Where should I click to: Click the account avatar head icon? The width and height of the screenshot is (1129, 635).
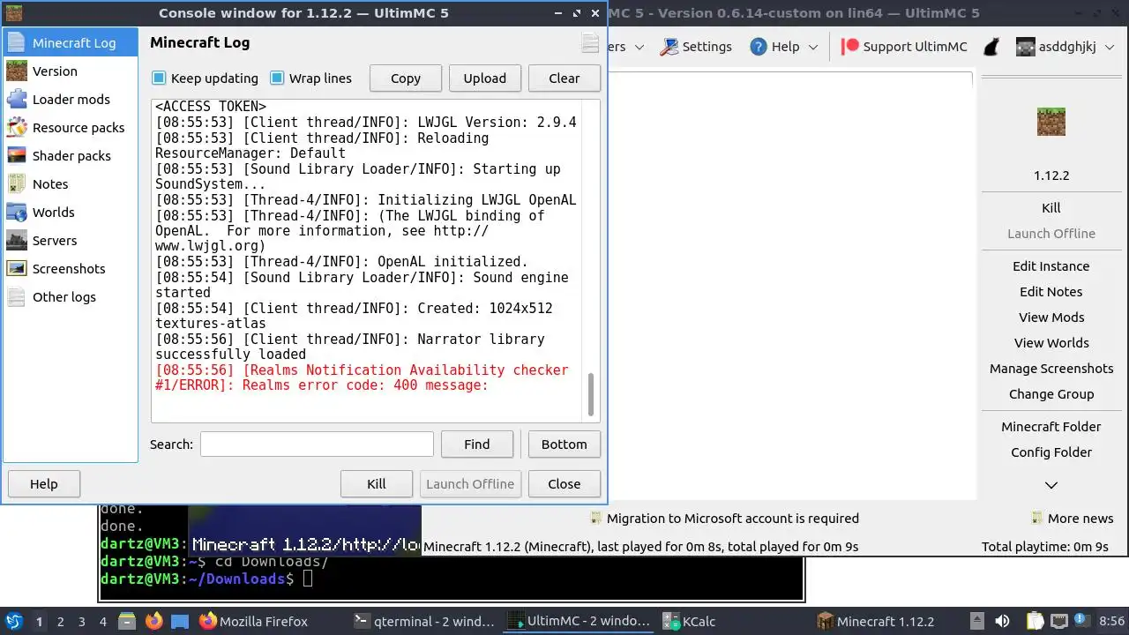(x=1025, y=47)
